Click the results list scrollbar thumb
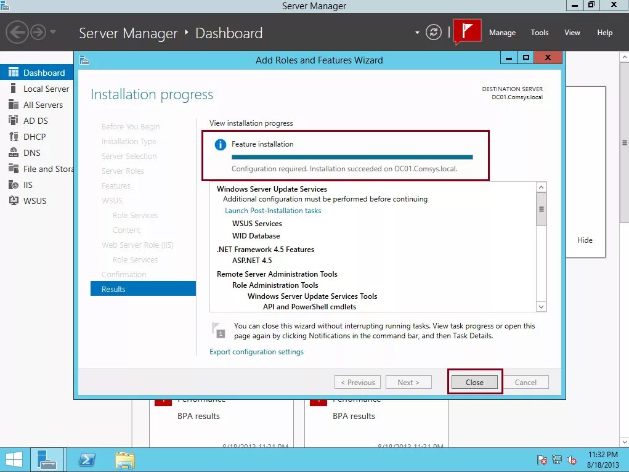The width and height of the screenshot is (629, 472). [x=541, y=209]
